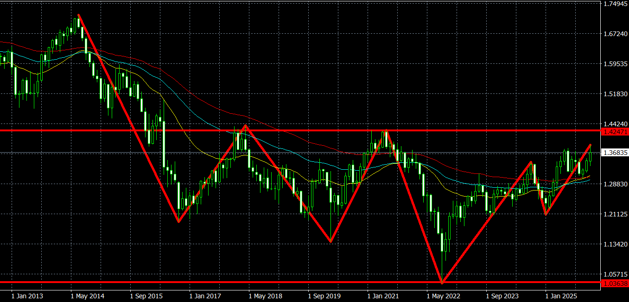Select the current price label 1.36835

point(614,153)
